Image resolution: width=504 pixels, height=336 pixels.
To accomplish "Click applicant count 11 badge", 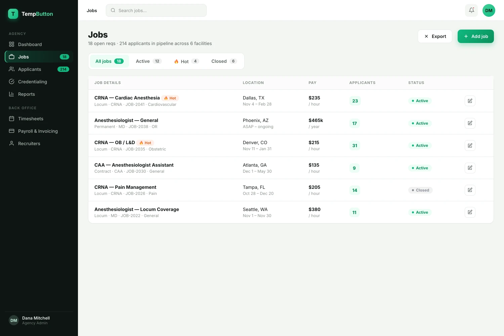I will (354, 212).
